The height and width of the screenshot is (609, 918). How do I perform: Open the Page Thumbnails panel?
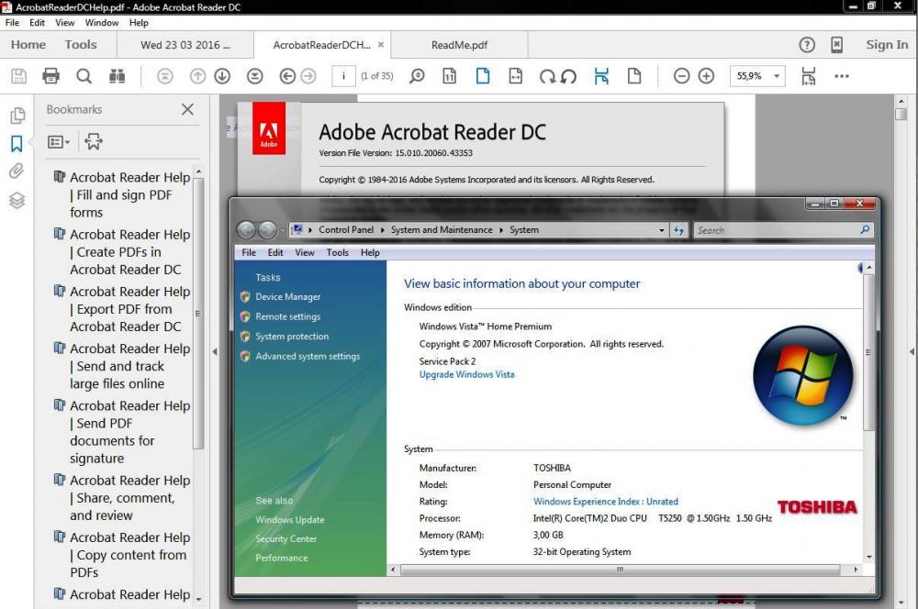[x=17, y=116]
